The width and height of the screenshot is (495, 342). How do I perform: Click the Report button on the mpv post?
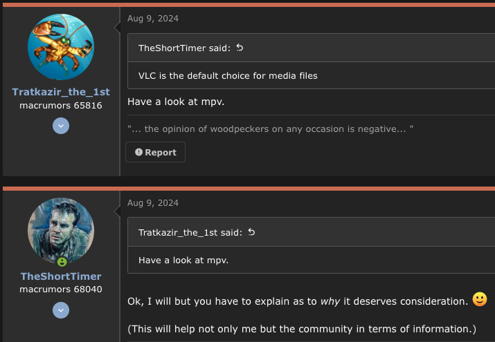point(155,152)
